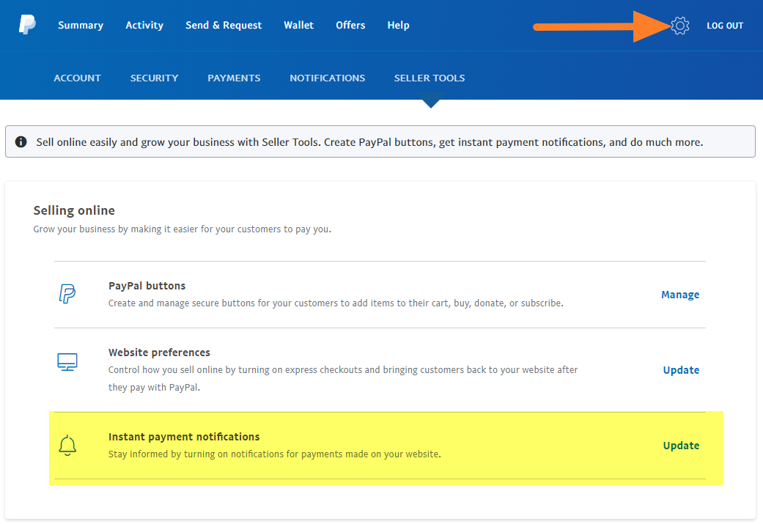Open the Activity menu item
This screenshot has width=763, height=524.
click(144, 25)
